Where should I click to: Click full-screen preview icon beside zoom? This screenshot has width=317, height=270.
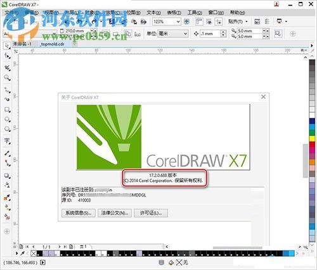pyautogui.click(x=186, y=22)
